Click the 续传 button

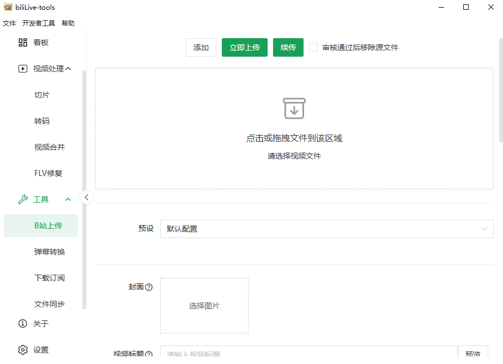[288, 47]
